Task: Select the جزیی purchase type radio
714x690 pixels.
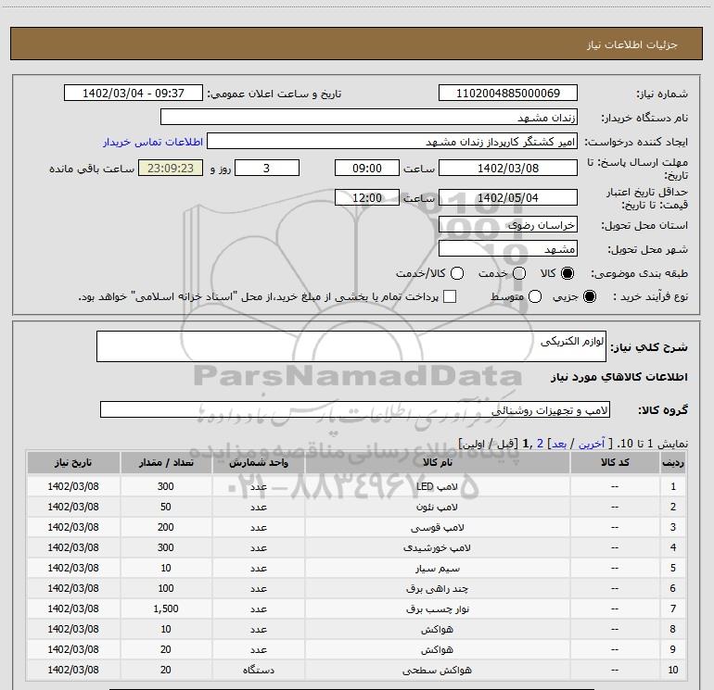Action: [589, 296]
